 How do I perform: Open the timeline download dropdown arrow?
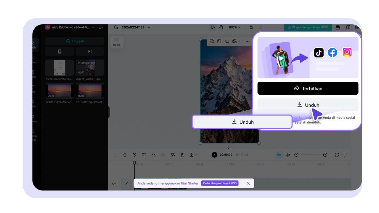coord(196,155)
